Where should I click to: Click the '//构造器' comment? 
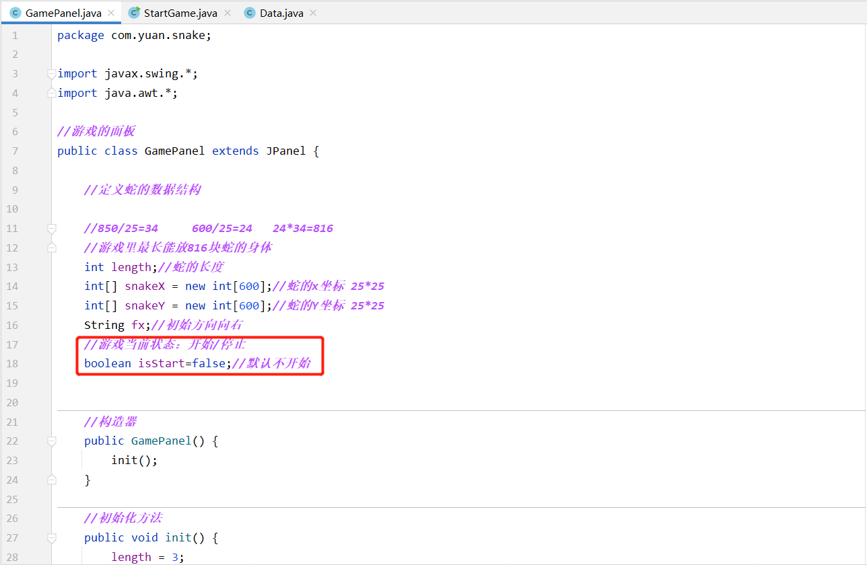(x=110, y=422)
